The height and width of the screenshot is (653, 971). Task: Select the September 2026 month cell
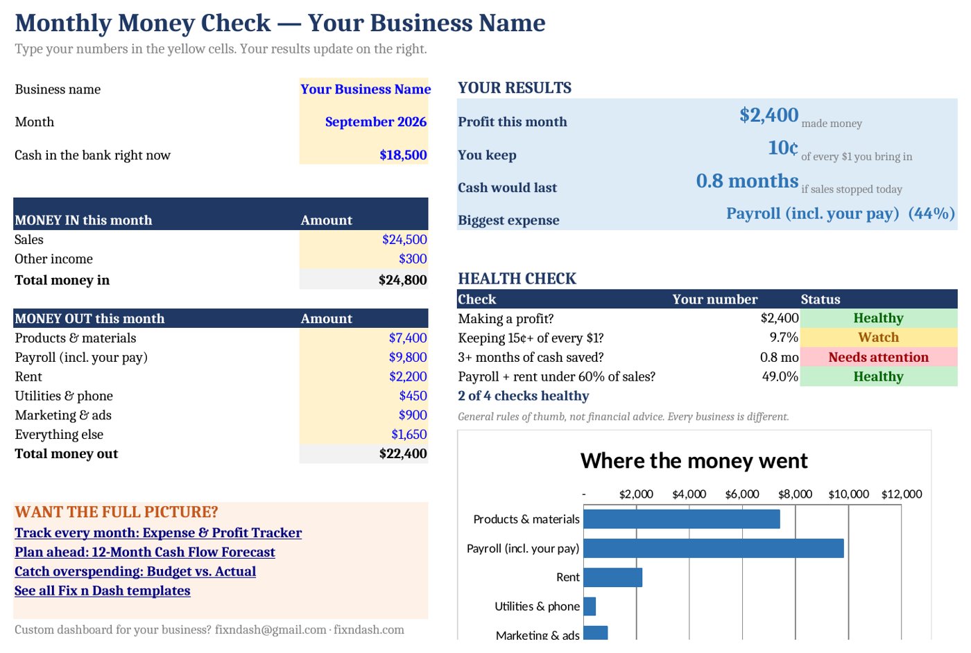pos(364,121)
